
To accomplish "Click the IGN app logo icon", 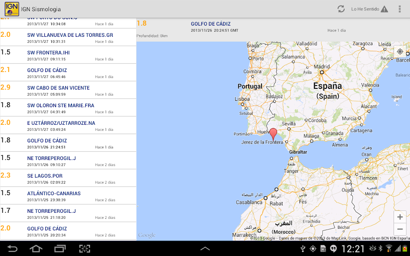I will coord(12,9).
